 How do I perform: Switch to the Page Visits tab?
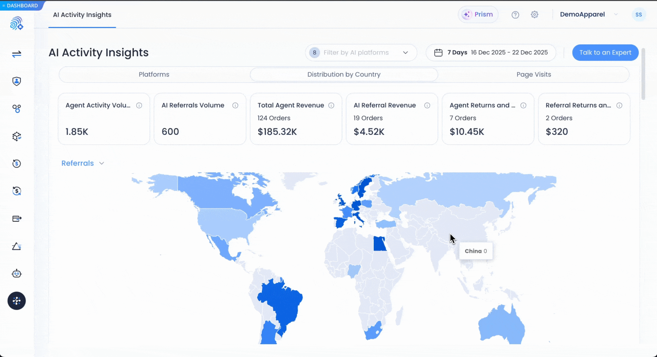(x=534, y=74)
